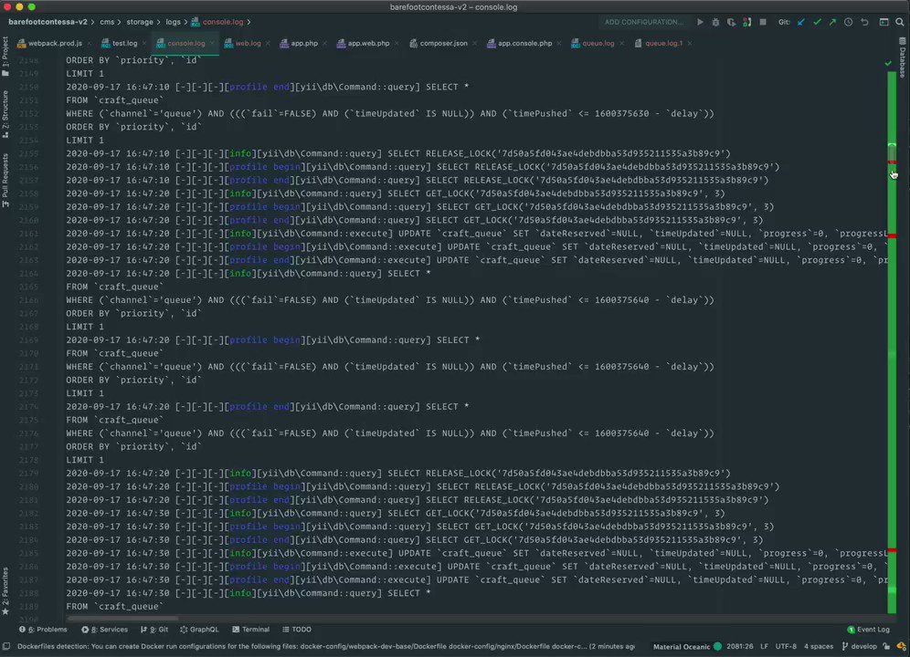Close the app.console.php tab
This screenshot has width=910, height=657.
click(x=558, y=44)
